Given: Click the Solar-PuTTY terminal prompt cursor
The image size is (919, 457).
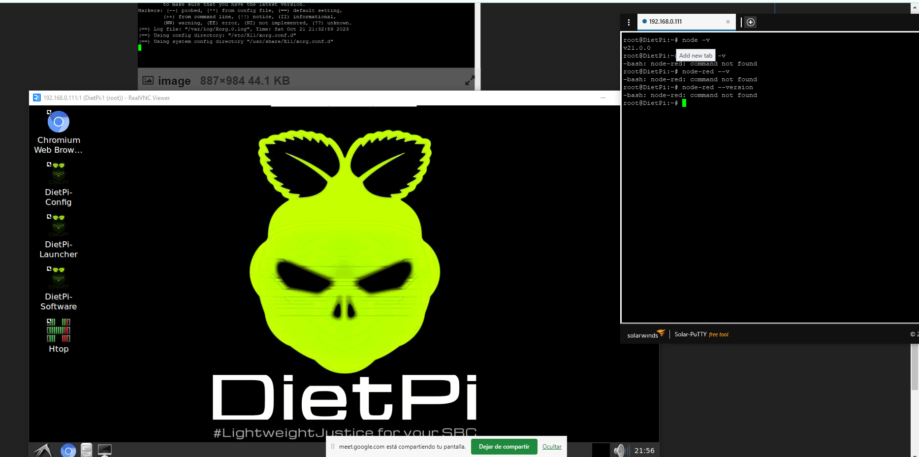Looking at the screenshot, I should (x=684, y=103).
